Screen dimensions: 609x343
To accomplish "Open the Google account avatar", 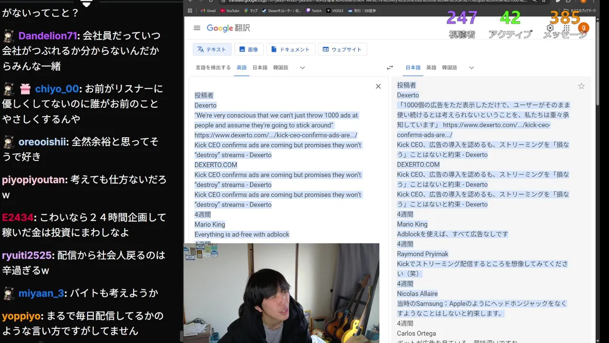I will [583, 28].
